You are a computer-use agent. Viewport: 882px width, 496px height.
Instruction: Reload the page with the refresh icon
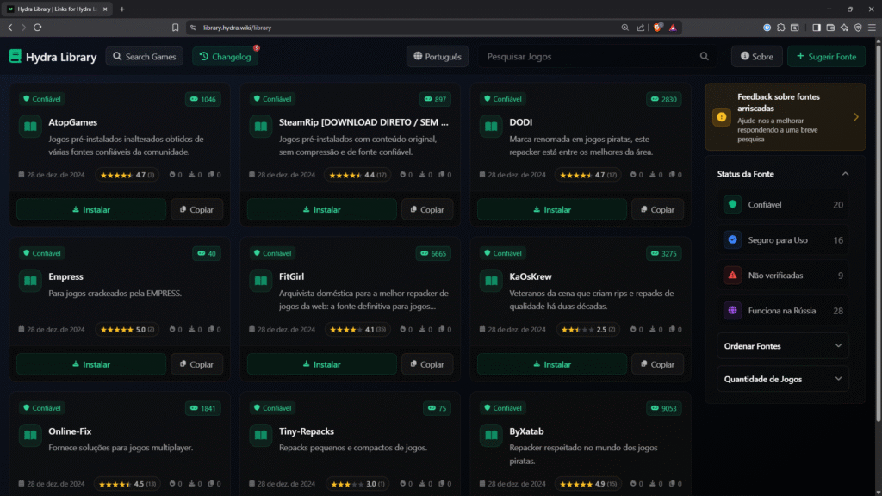38,28
